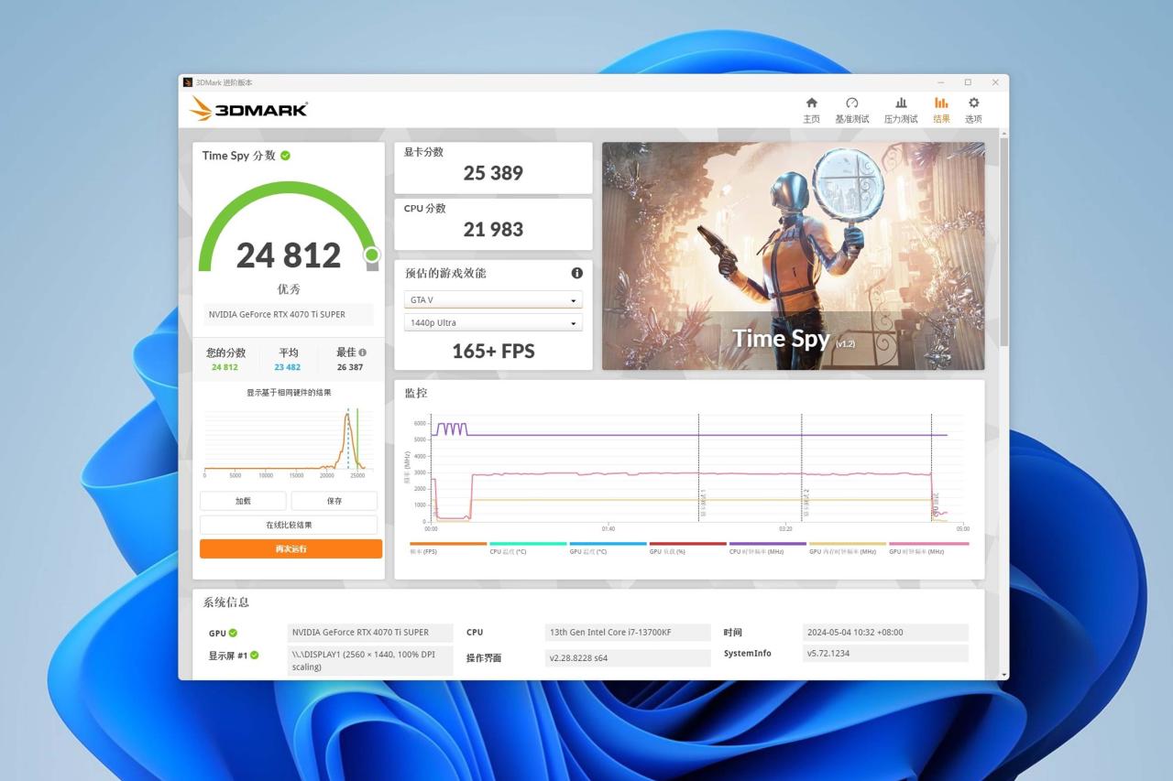Image resolution: width=1173 pixels, height=781 pixels.
Task: Click the green check beside Time Spy 分数
Action: [x=286, y=156]
